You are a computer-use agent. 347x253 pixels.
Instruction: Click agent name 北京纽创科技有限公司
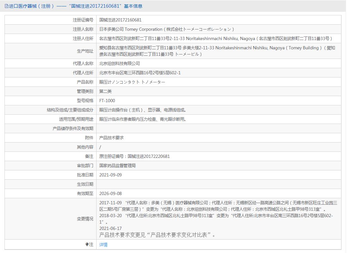[x=120, y=63]
